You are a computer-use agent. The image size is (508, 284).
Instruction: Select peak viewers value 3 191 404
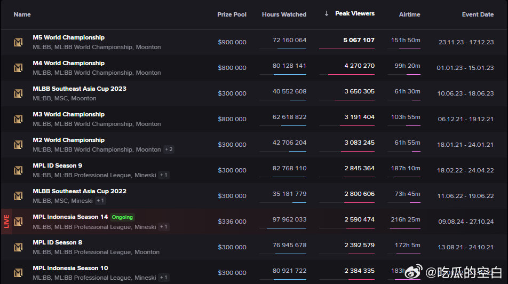coord(359,117)
